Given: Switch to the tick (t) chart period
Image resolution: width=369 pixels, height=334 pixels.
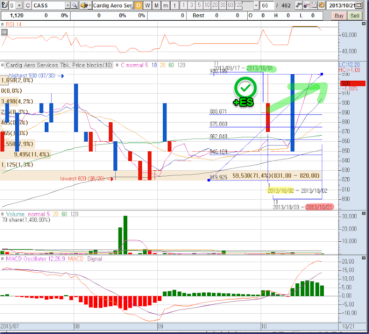Looking at the screenshot, I should (175, 6).
